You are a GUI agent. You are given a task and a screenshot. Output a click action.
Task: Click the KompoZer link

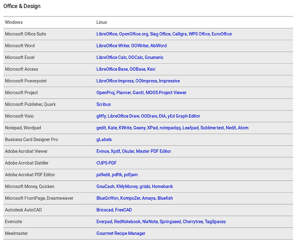pos(130,198)
